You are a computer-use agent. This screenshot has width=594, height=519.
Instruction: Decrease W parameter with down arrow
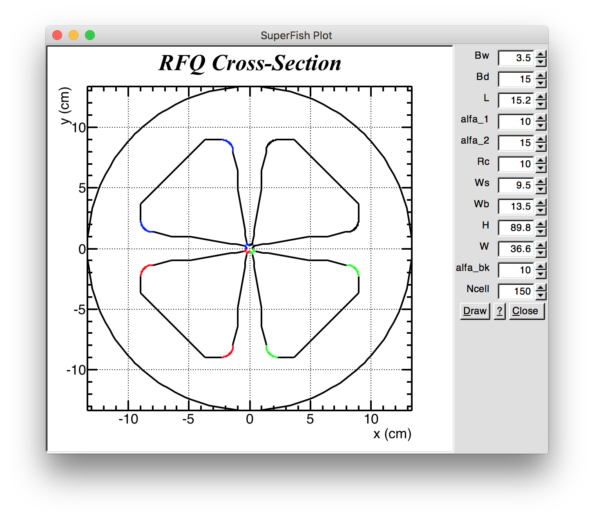(x=541, y=253)
